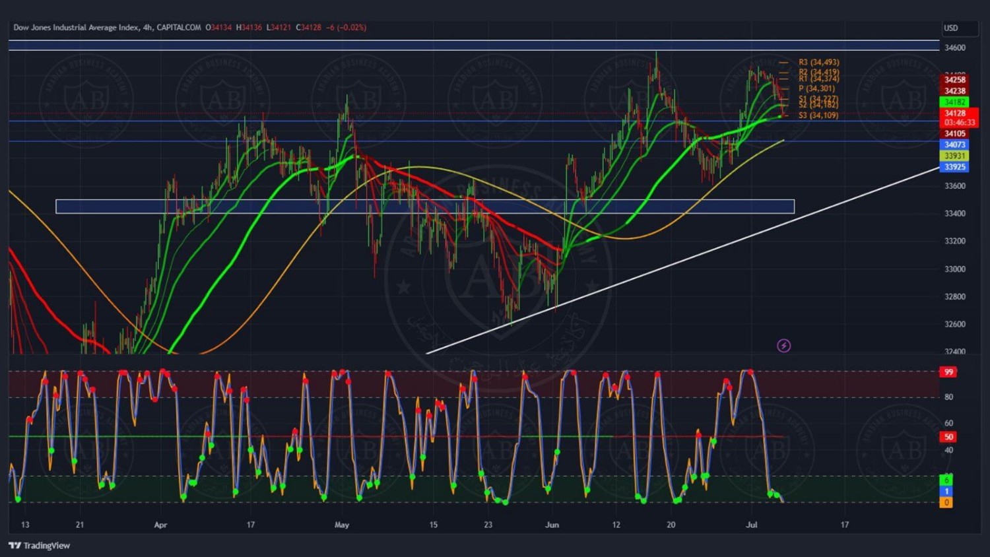Click the red 50 oscillator midline tag
Screen dimensions: 990x557
(x=948, y=437)
